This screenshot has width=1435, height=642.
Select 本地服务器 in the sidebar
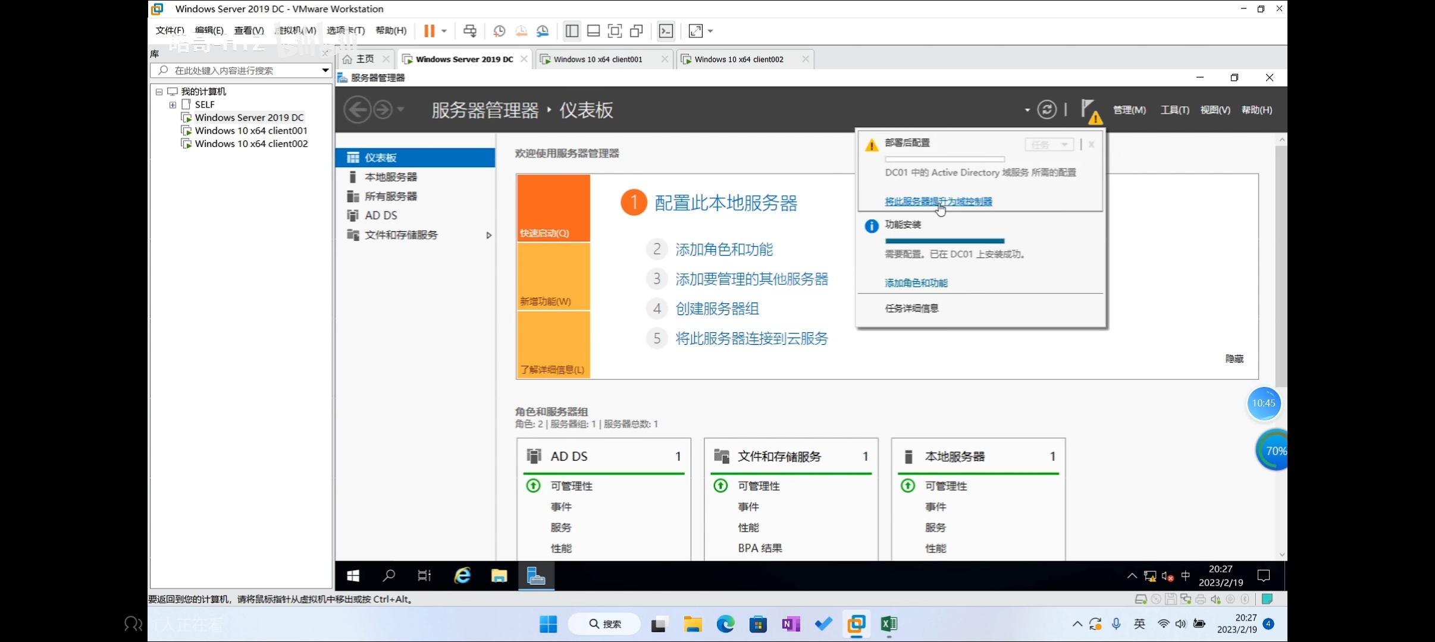coord(390,177)
